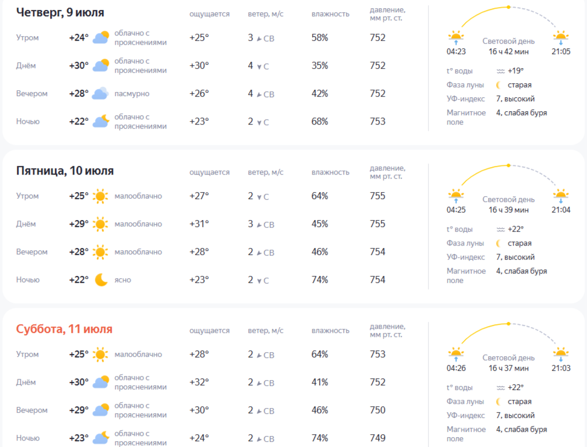Viewport: 587px width, 447px height.
Task: Open the red Суббота, 11 июля heading
Action: coord(64,329)
